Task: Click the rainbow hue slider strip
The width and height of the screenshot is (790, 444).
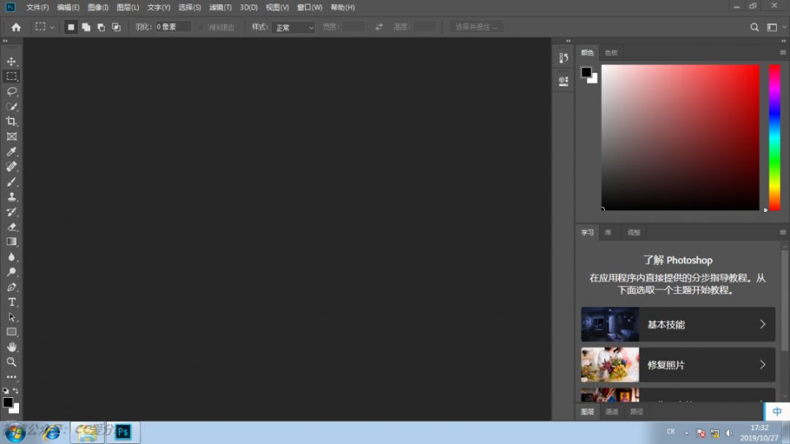Action: (x=775, y=137)
